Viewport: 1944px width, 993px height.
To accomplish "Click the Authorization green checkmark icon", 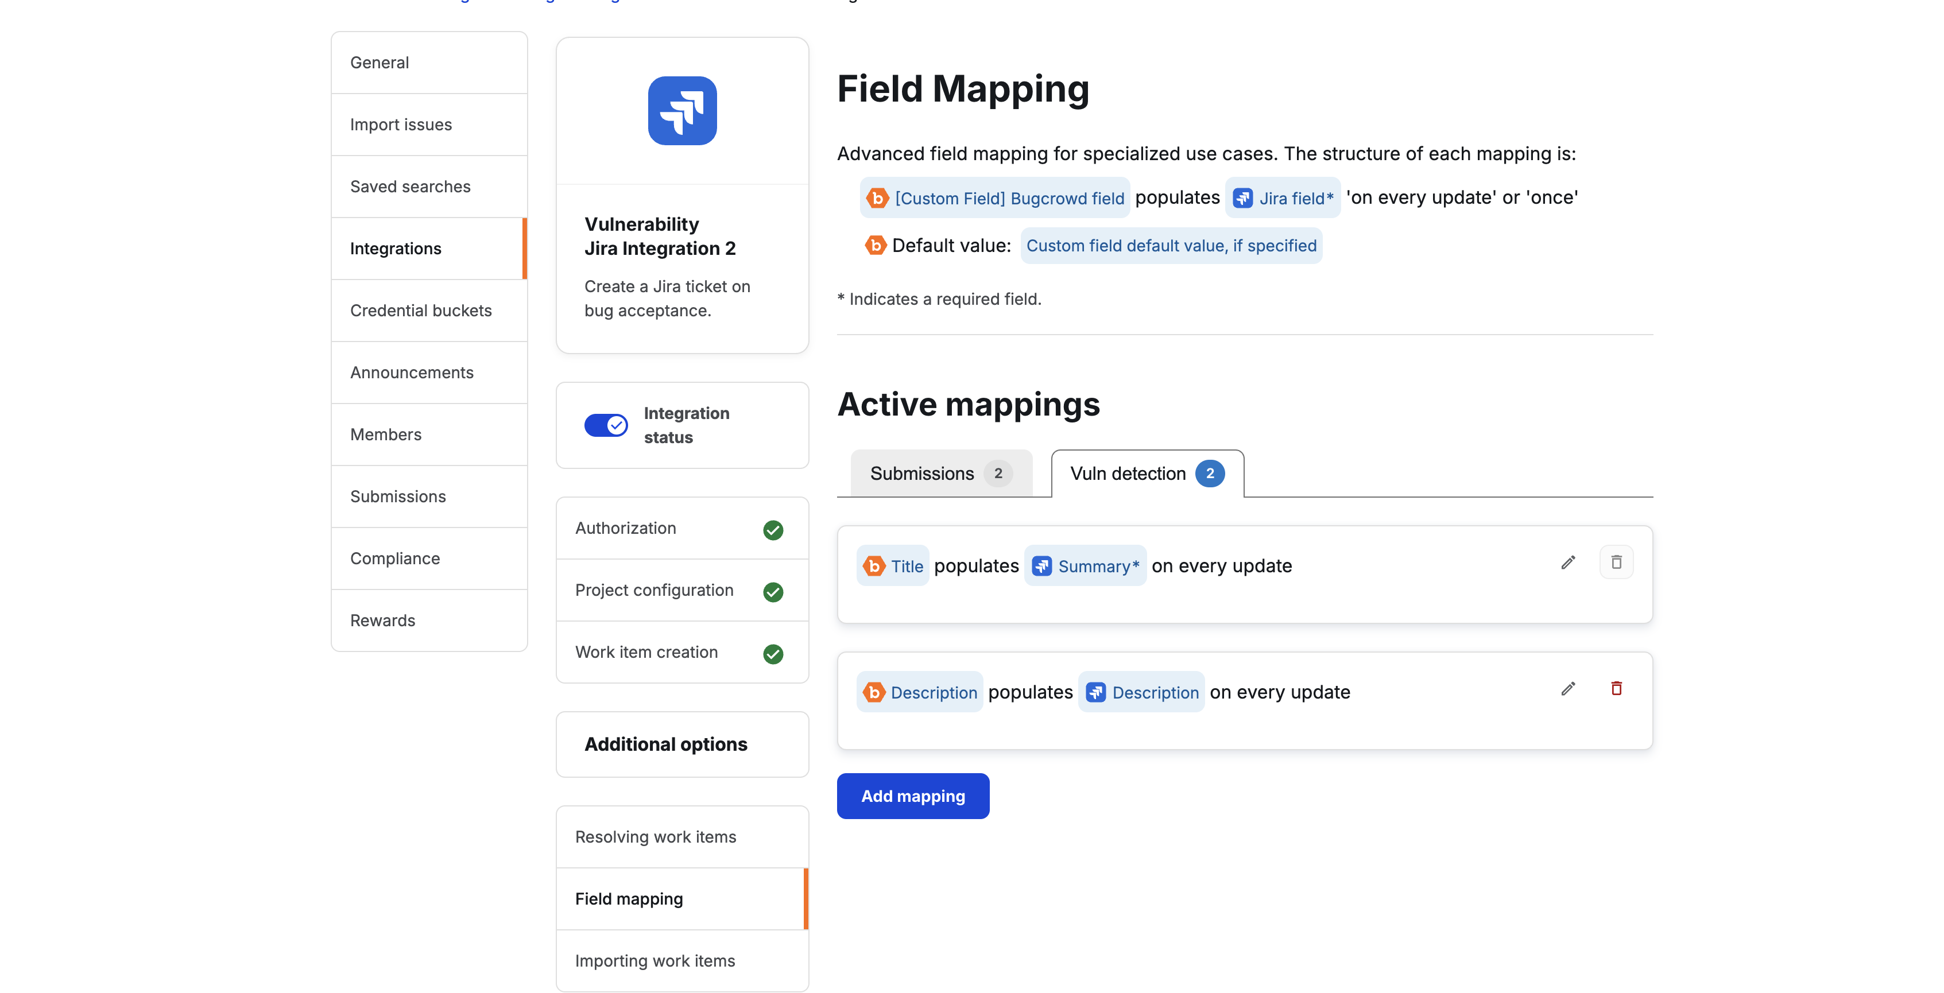I will click(x=773, y=530).
